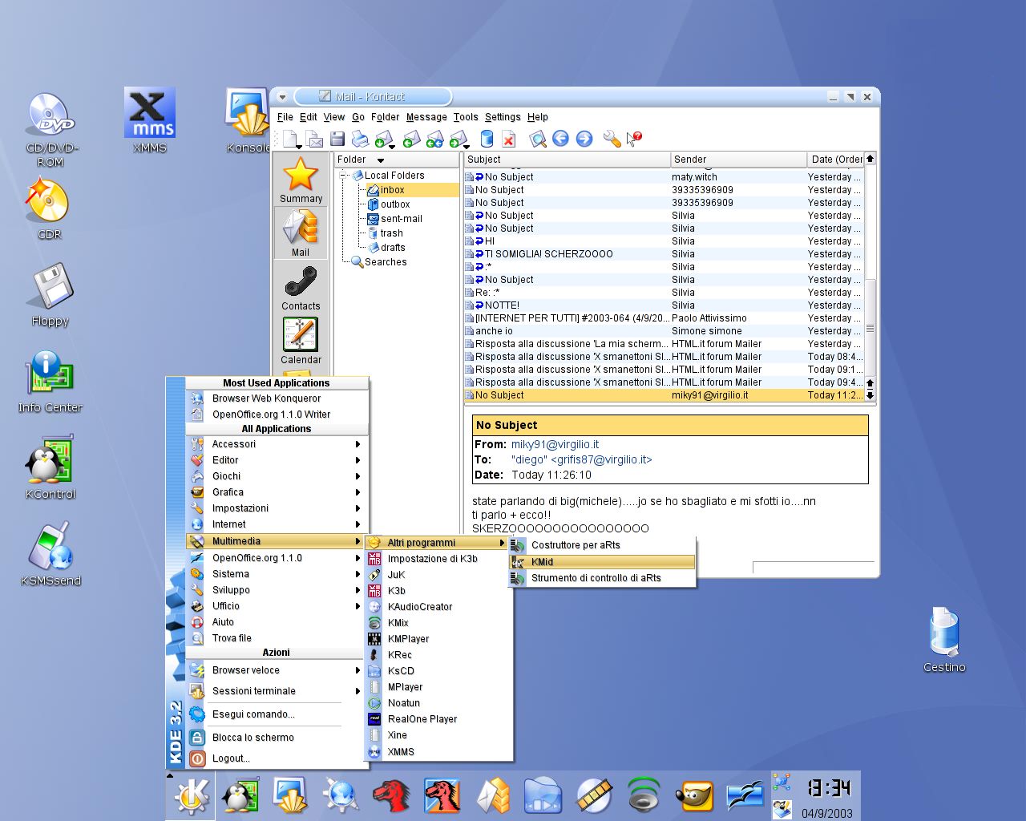Screen dimensions: 1026x821
Task: Click the Save As floppy icon in the toolbar
Action: click(337, 139)
